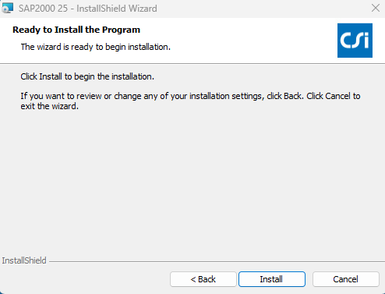Cancel the SAP2000 setup wizard
This screenshot has width=385, height=294.
pos(346,279)
